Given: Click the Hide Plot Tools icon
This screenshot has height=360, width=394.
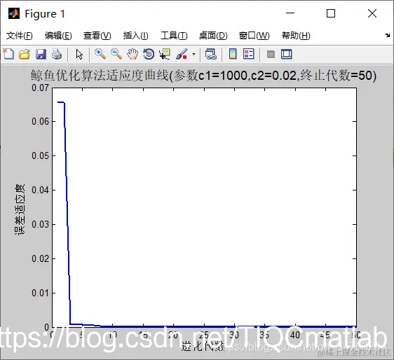Looking at the screenshot, I should point(271,54).
